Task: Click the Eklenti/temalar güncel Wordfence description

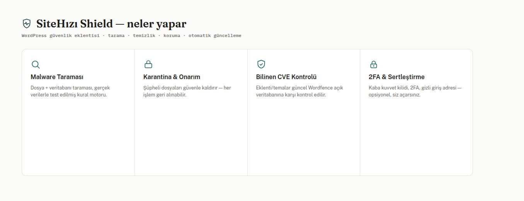Action: 299,91
